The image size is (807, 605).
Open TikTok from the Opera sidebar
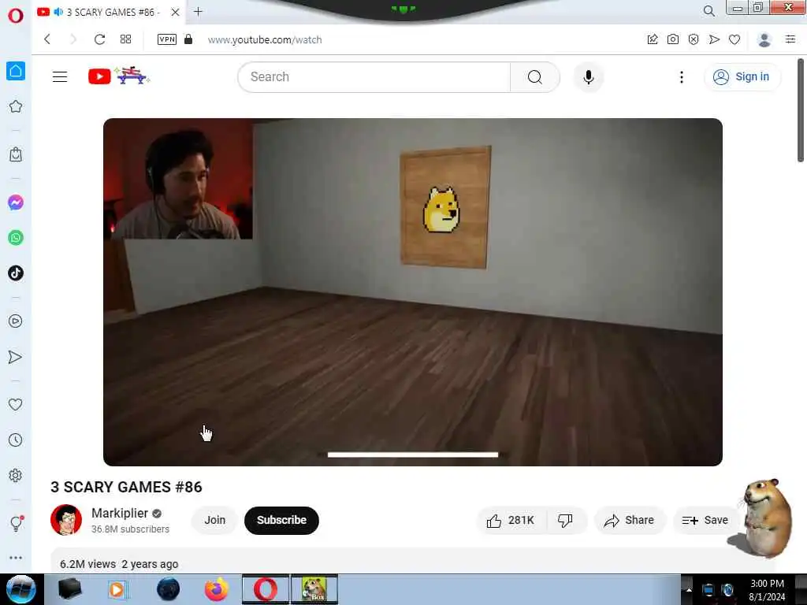[16, 273]
